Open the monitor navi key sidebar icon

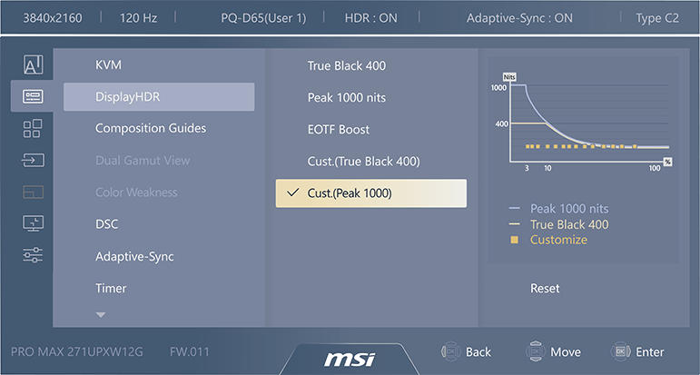click(33, 223)
